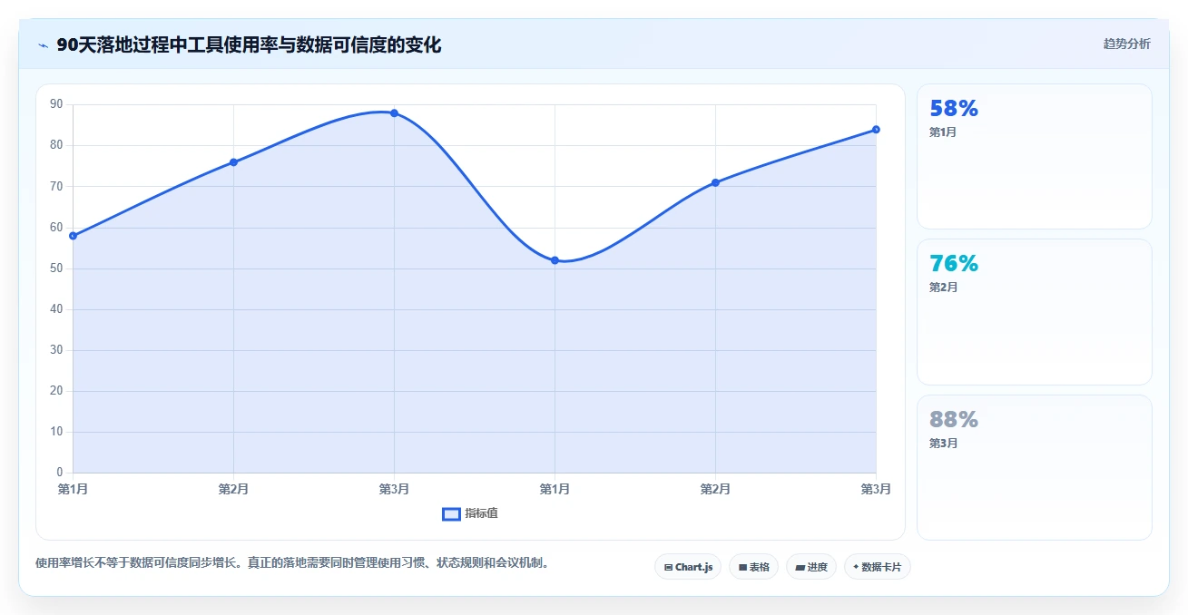Click the chart data point at value 76
This screenshot has width=1188, height=615.
(233, 162)
